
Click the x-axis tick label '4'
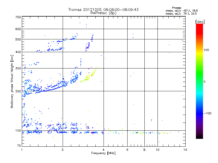(x=104, y=150)
